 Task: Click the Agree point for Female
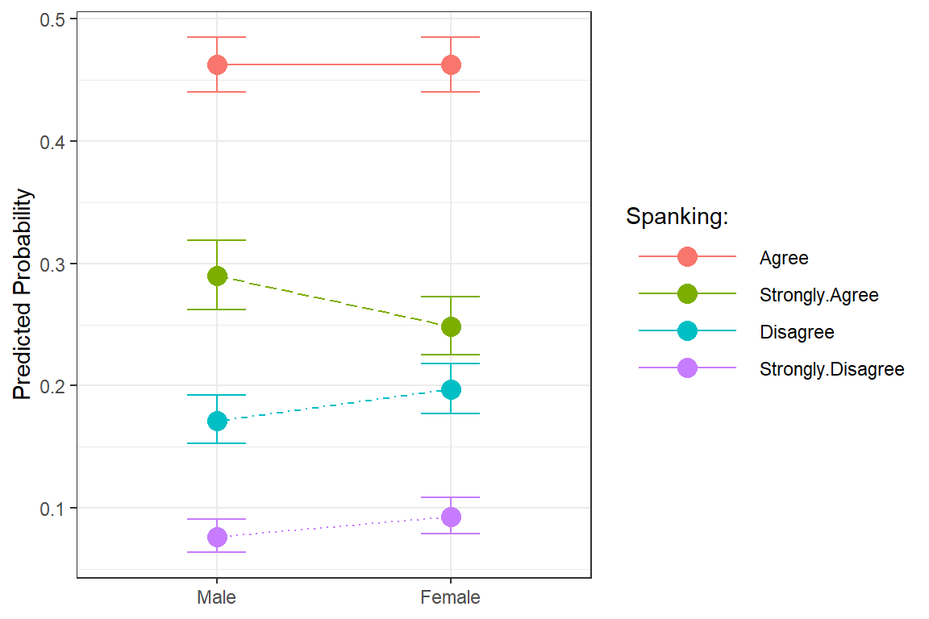451,64
